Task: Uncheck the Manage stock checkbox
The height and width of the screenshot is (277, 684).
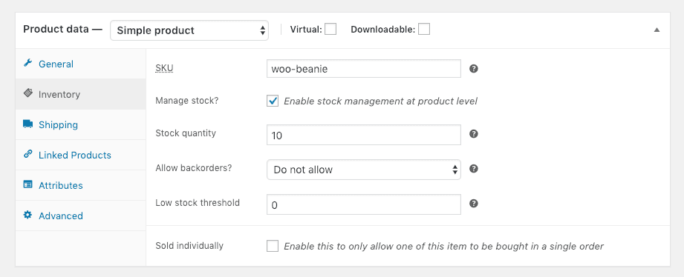Action: point(273,101)
